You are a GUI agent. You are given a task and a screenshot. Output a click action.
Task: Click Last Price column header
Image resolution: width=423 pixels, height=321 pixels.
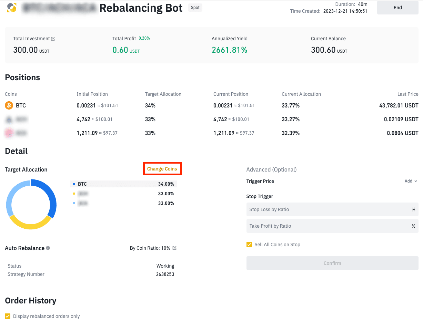pos(408,94)
